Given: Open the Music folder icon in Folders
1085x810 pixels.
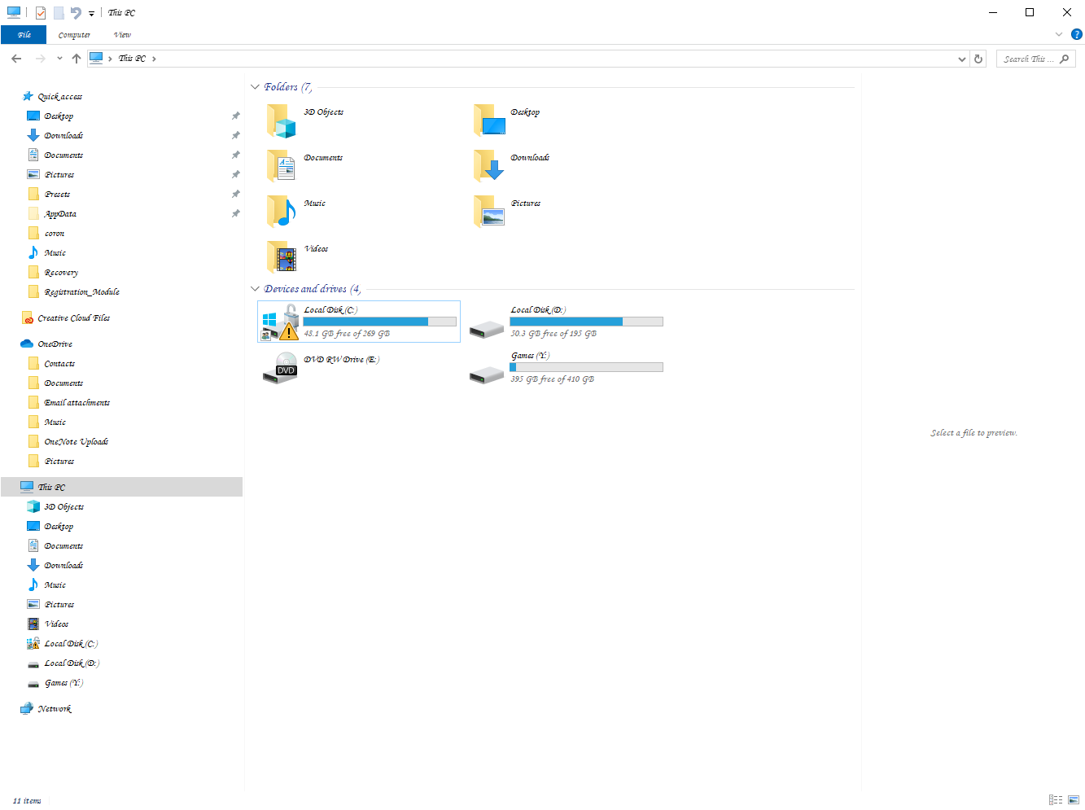Looking at the screenshot, I should point(282,212).
